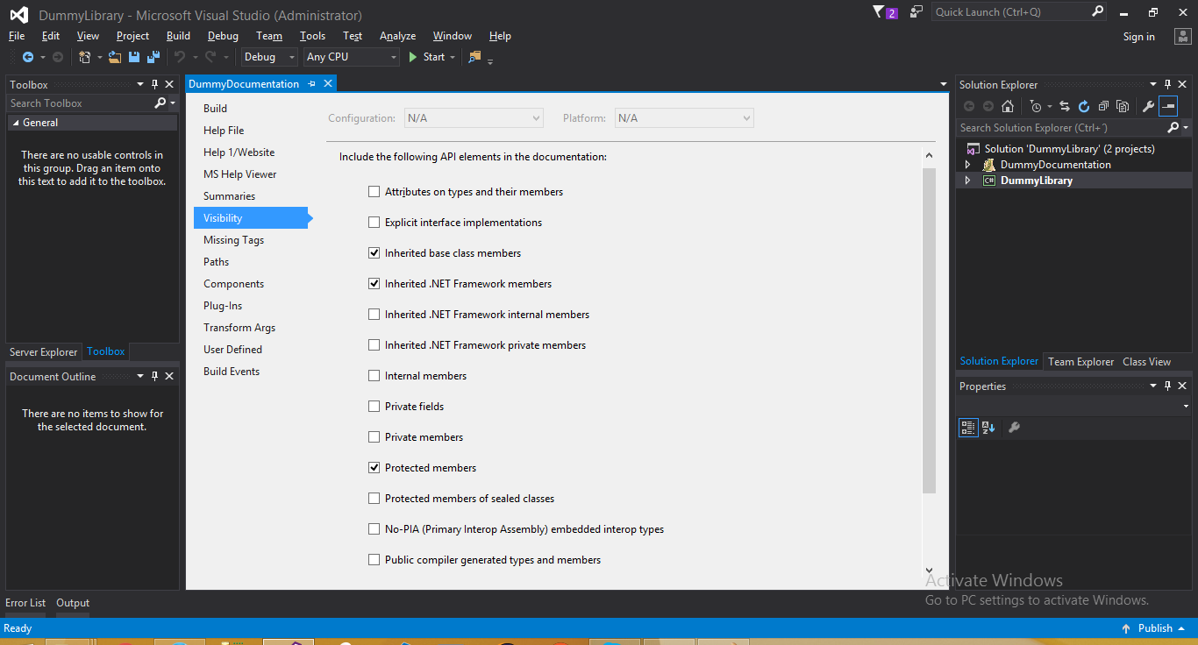Click the Refresh icon in Solution Explorer
Image resolution: width=1198 pixels, height=645 pixels.
click(x=1084, y=106)
